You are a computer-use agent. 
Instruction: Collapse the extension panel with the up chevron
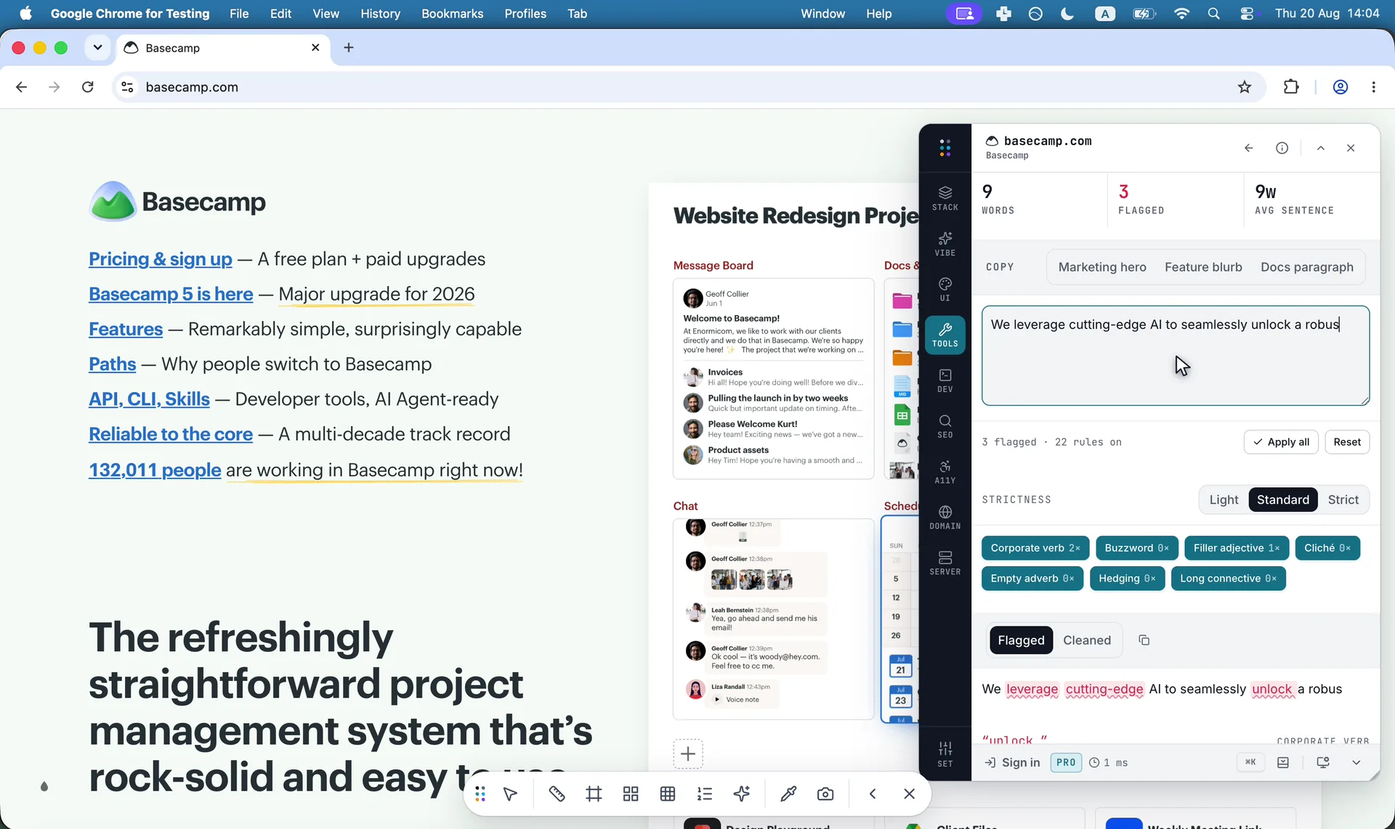click(x=1321, y=148)
